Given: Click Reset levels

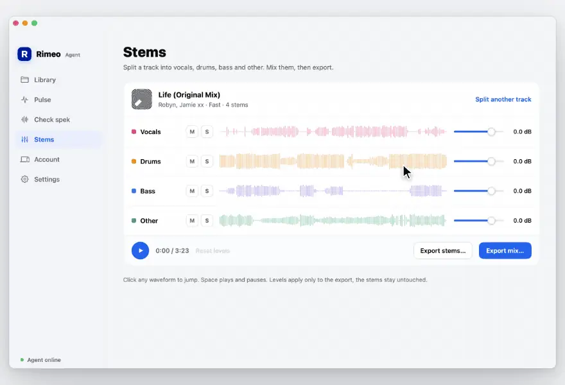Looking at the screenshot, I should coord(213,251).
